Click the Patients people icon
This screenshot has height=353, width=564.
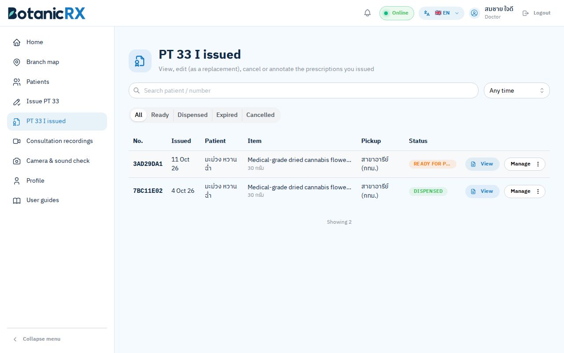click(x=17, y=82)
